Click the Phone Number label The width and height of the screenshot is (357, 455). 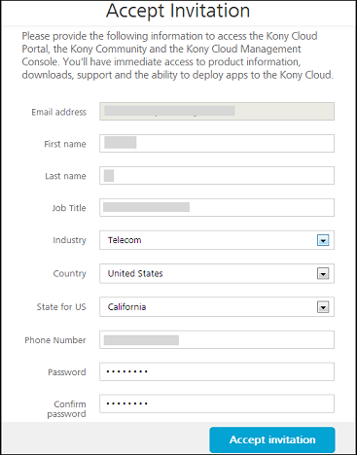click(x=55, y=340)
